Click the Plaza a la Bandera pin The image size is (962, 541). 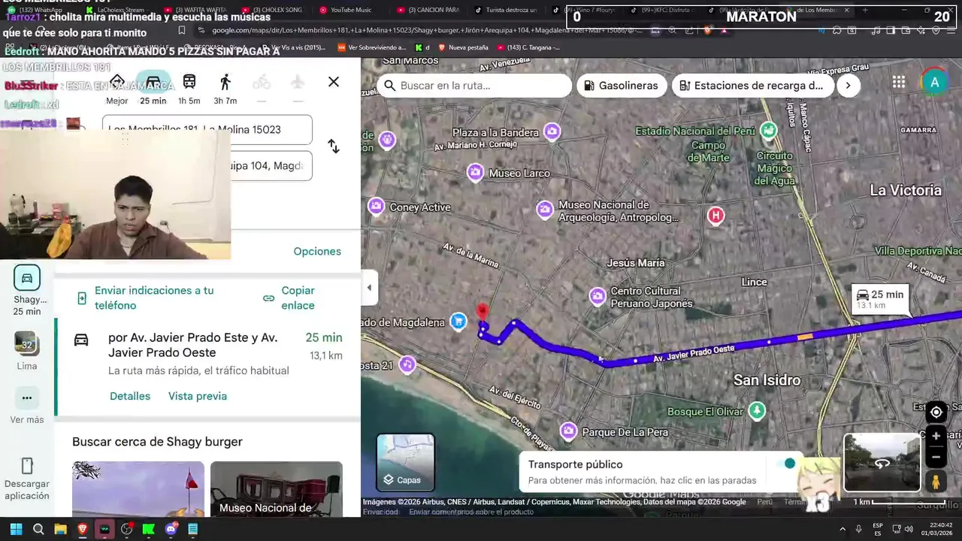click(552, 132)
